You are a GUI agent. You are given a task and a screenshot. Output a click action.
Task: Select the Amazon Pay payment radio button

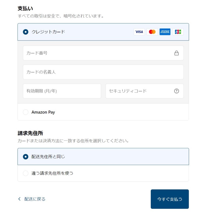(x=26, y=112)
